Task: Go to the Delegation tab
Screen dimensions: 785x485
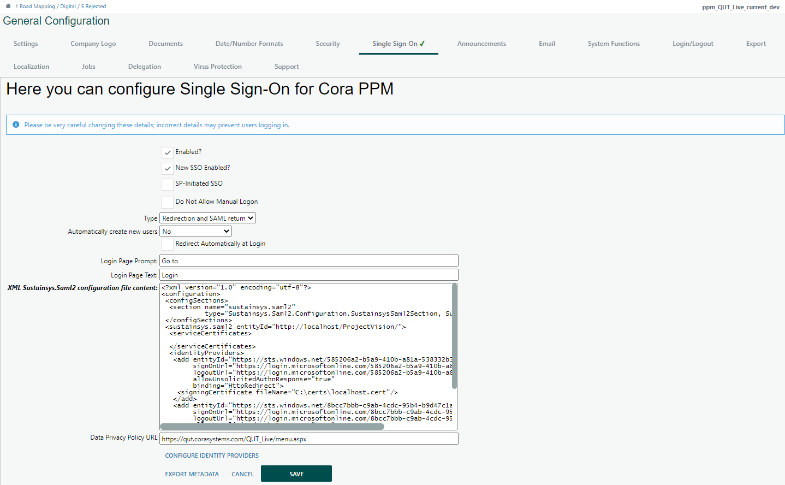Action: [x=145, y=67]
